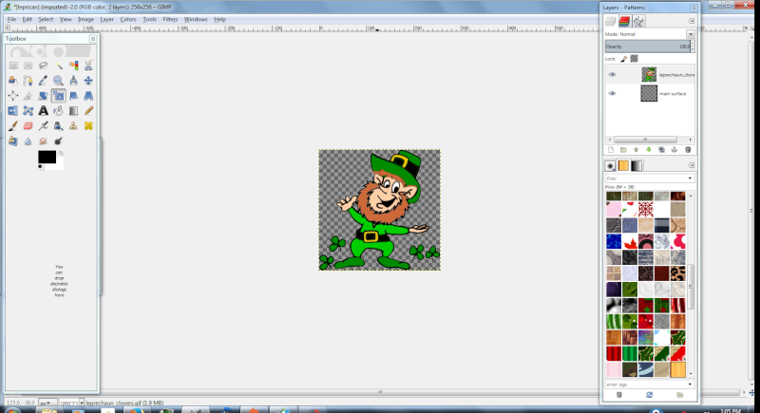
Task: Delete the layer with trash icon
Action: pyautogui.click(x=688, y=150)
